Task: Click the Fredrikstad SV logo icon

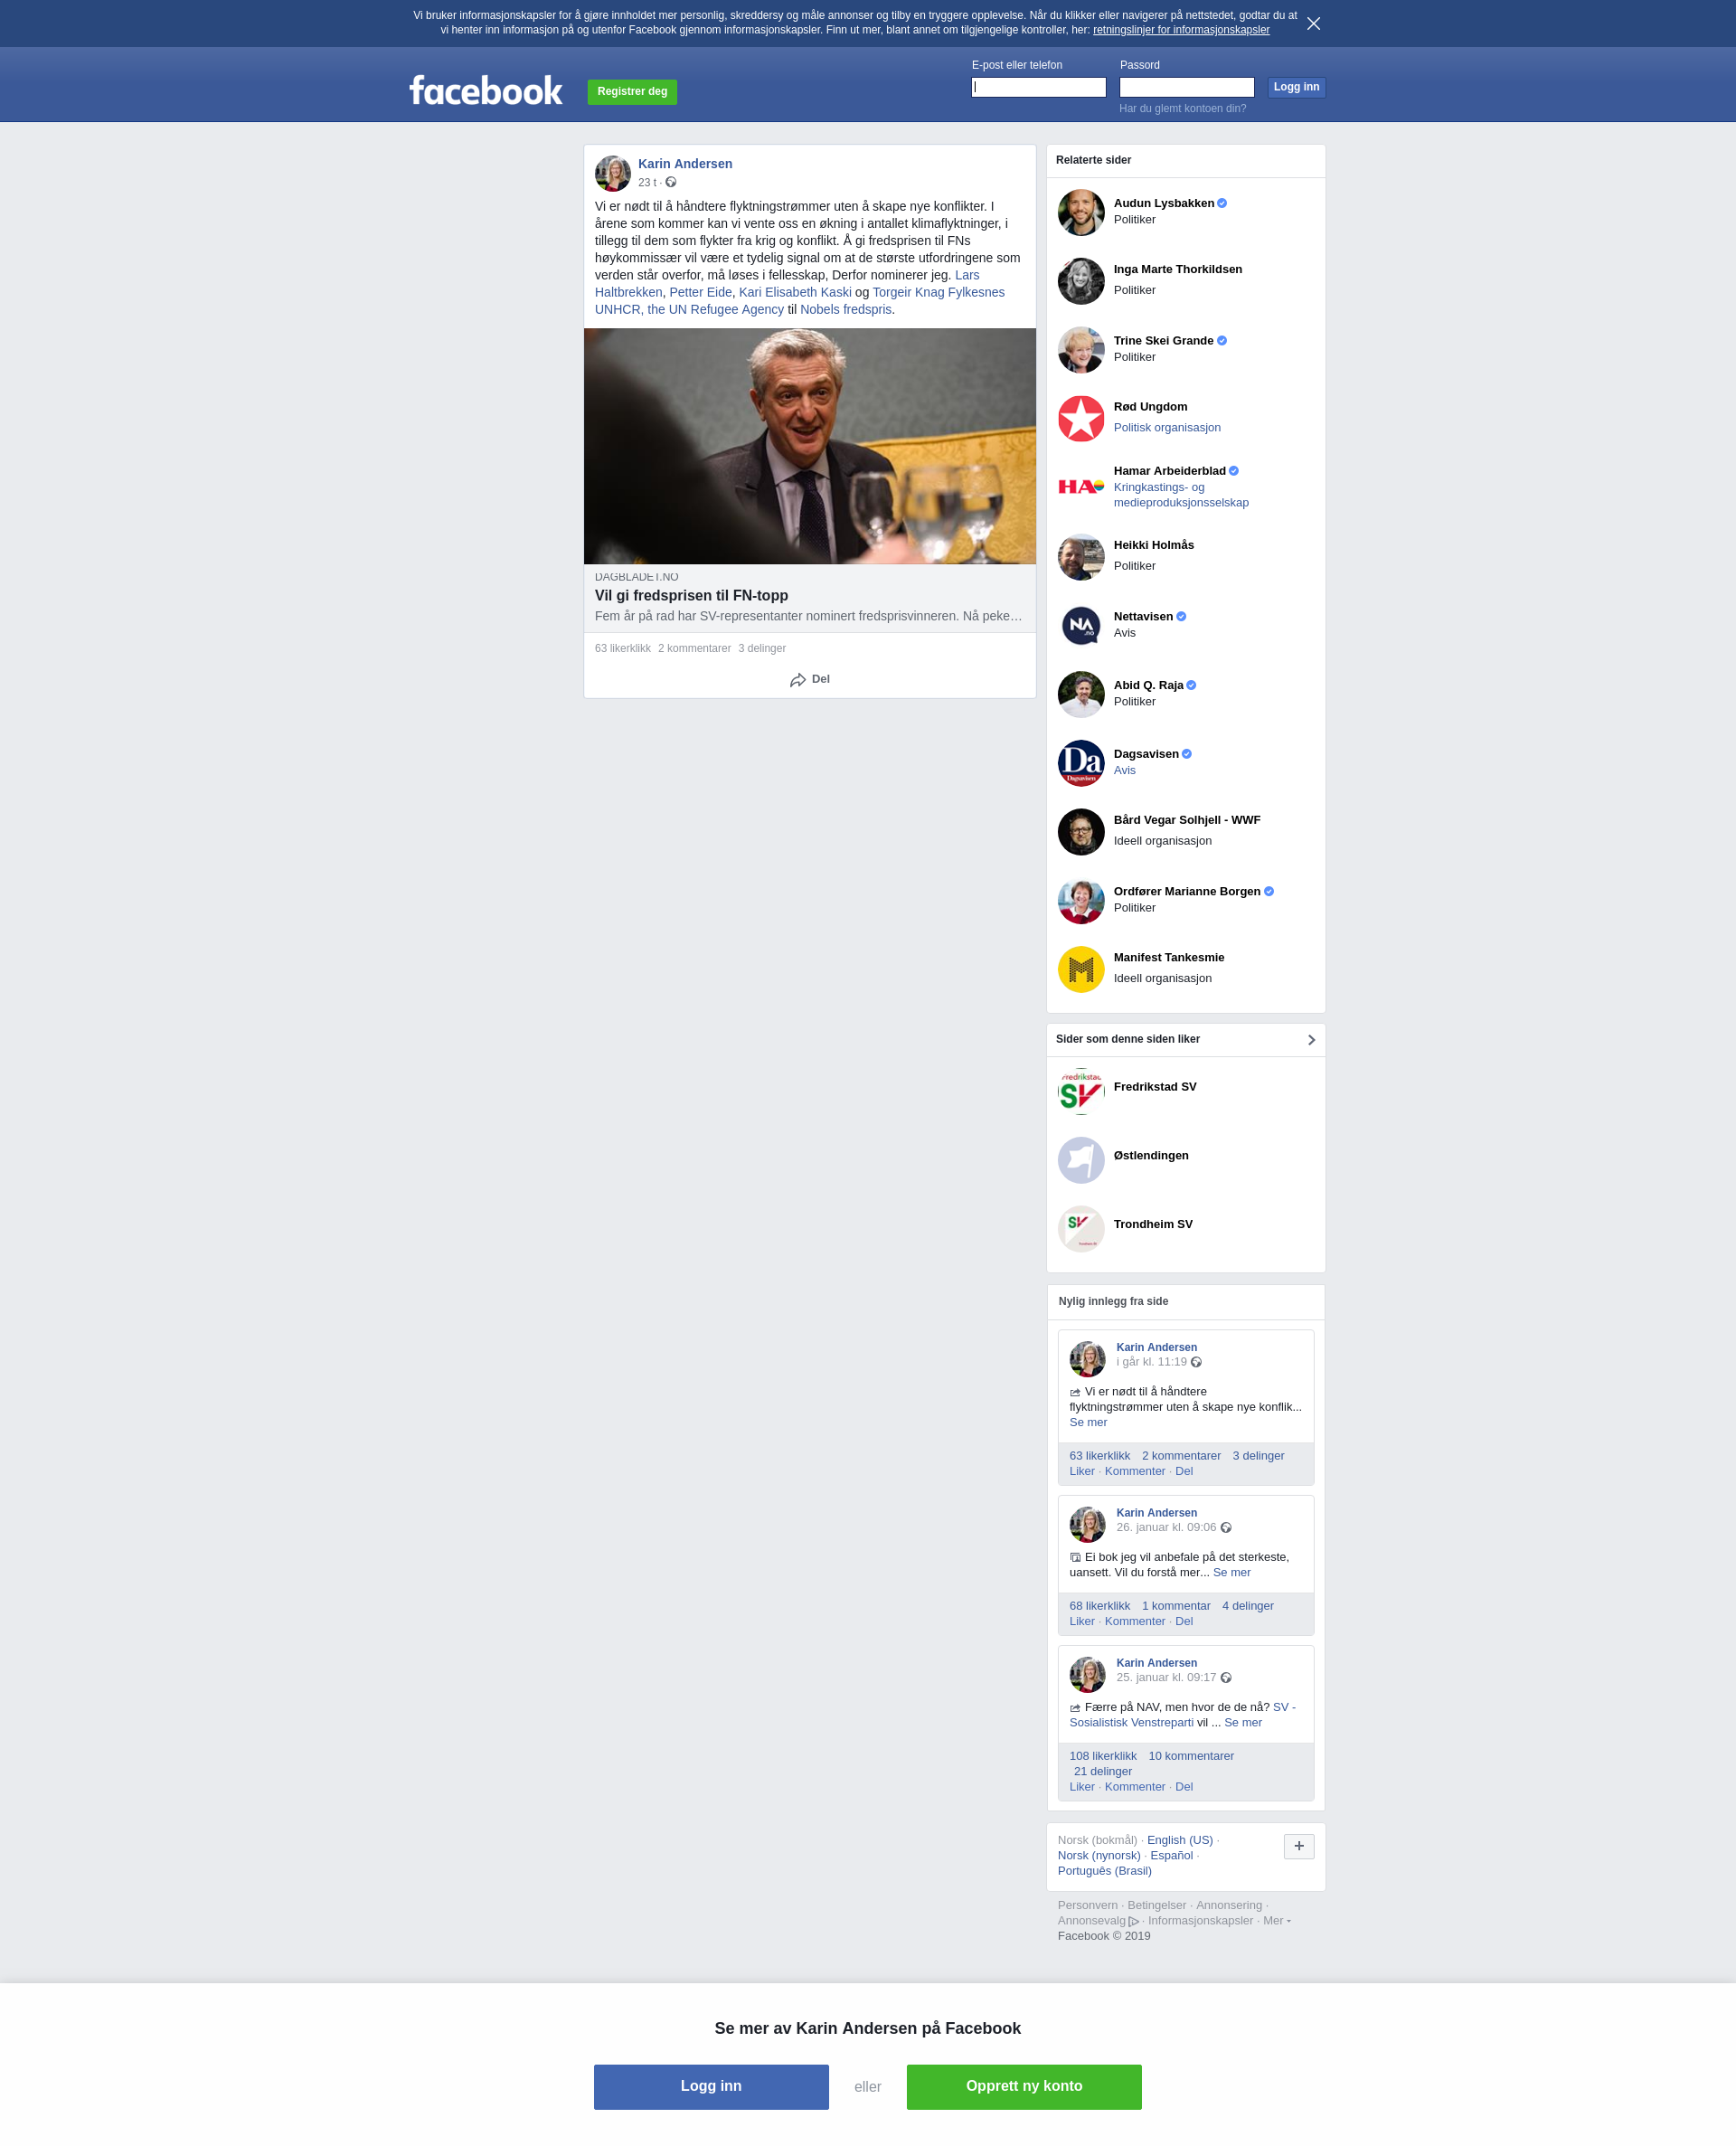Action: 1081,1091
